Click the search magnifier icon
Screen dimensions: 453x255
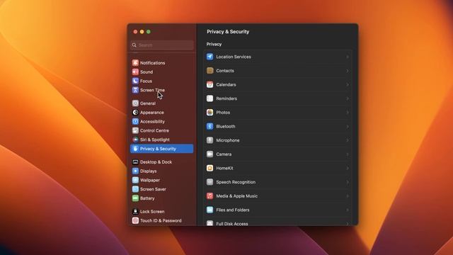click(134, 45)
